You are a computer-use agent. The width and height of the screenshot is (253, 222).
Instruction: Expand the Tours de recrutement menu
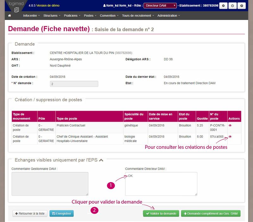[138, 15]
